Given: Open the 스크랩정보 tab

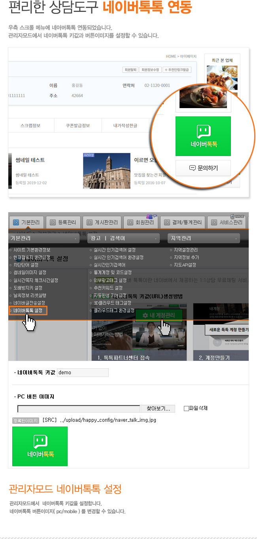Looking at the screenshot, I should 30,126.
